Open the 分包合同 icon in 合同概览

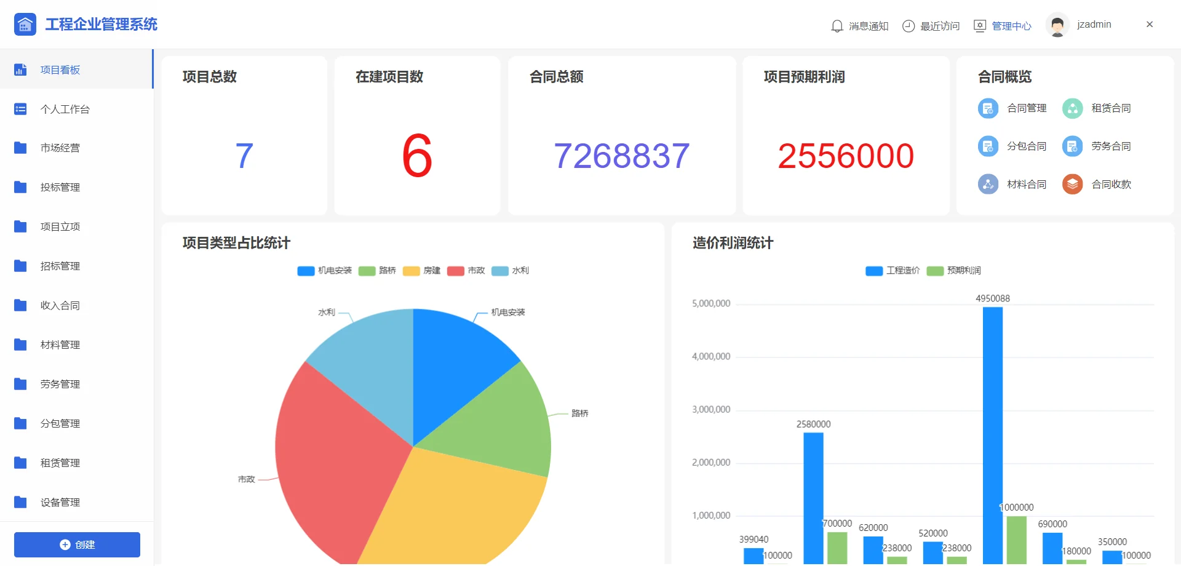(988, 146)
